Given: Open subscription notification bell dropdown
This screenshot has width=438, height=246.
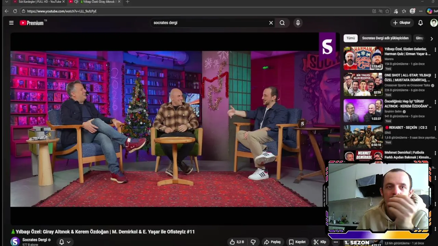Looking at the screenshot, I should (x=65, y=242).
